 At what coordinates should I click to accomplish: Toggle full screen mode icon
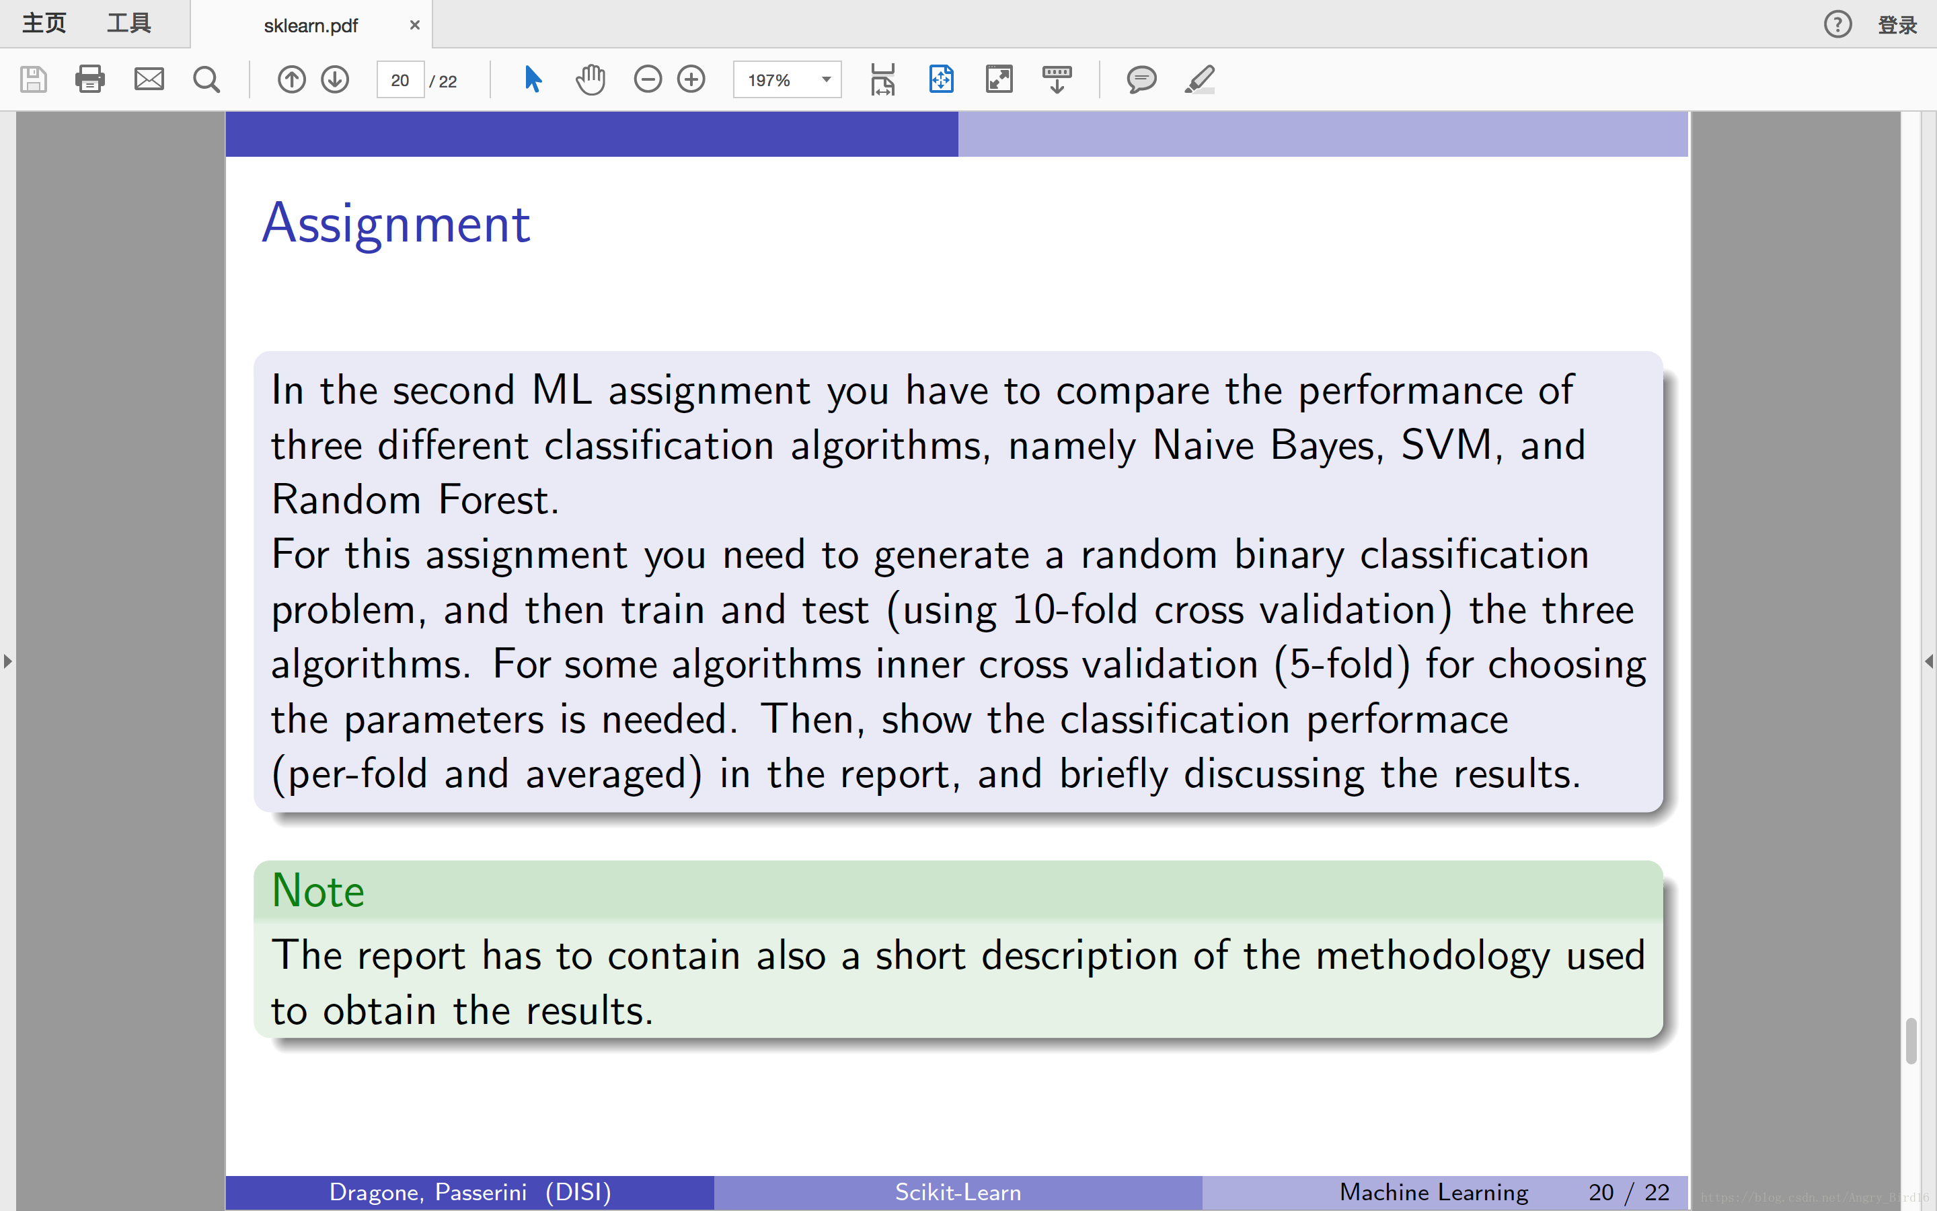click(x=999, y=79)
